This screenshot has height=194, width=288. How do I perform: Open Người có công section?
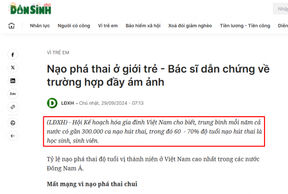[x=74, y=26]
